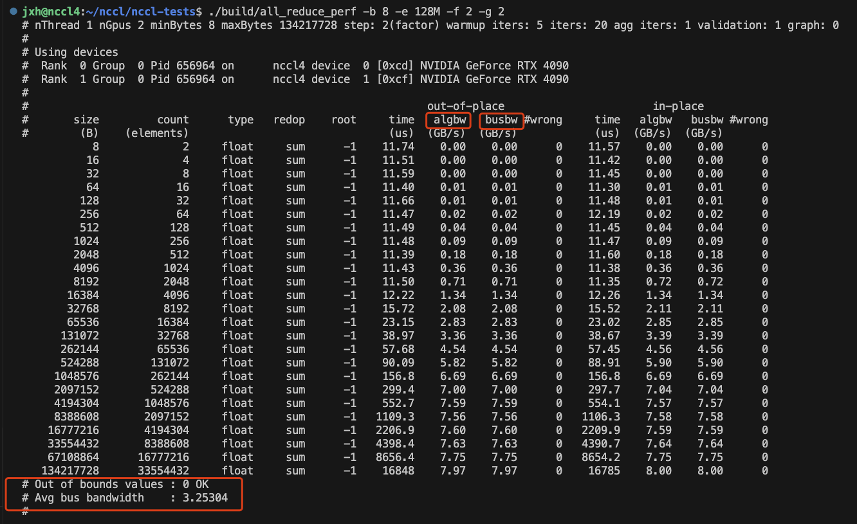This screenshot has height=524, width=857.
Task: Click in-place time value 23.02
Action: [604, 322]
